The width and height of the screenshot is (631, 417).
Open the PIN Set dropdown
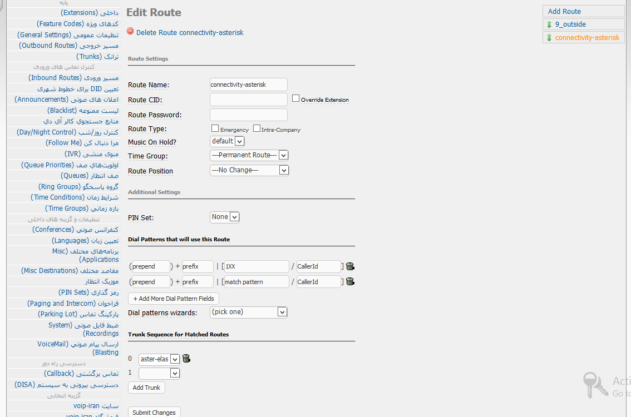[225, 217]
